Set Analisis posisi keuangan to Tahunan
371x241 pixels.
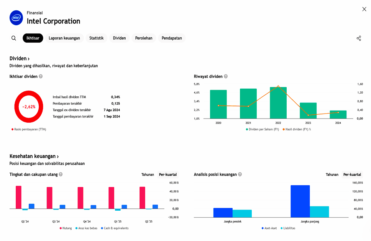tap(332, 175)
